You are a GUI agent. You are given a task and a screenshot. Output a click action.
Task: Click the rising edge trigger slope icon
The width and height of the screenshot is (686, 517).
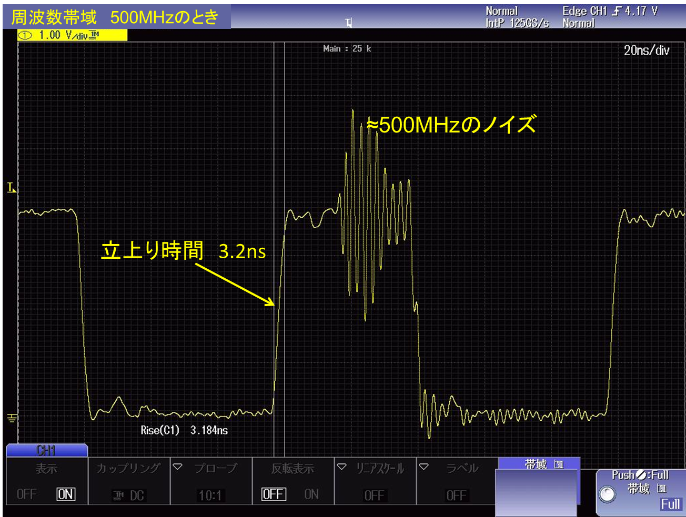616,11
